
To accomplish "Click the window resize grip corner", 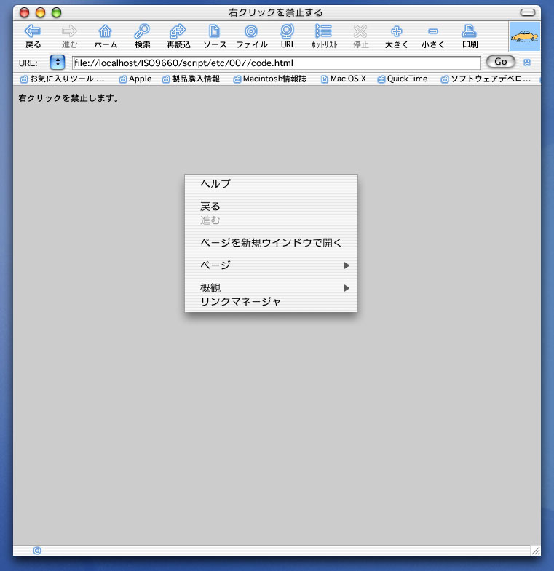I will click(535, 551).
